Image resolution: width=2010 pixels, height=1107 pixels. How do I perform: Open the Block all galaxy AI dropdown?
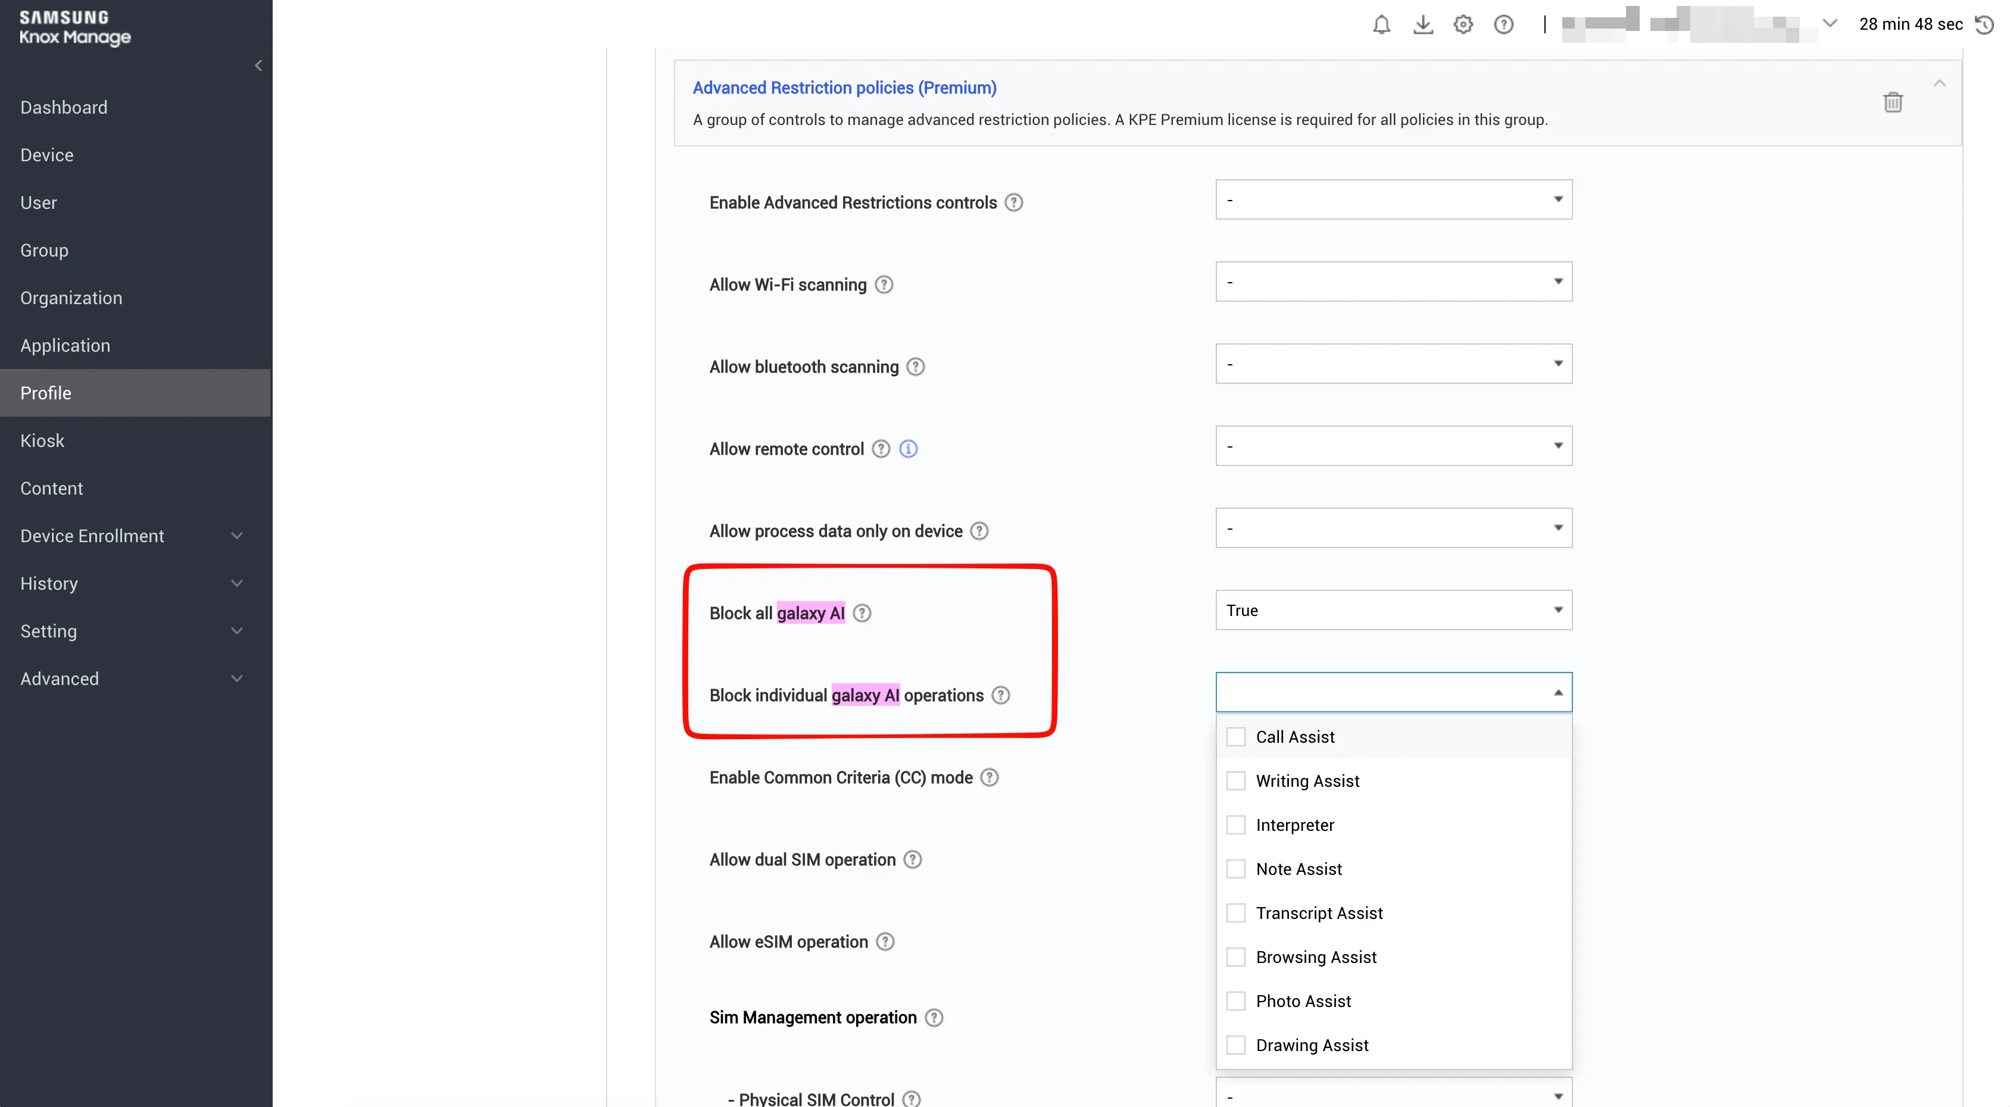click(x=1393, y=610)
